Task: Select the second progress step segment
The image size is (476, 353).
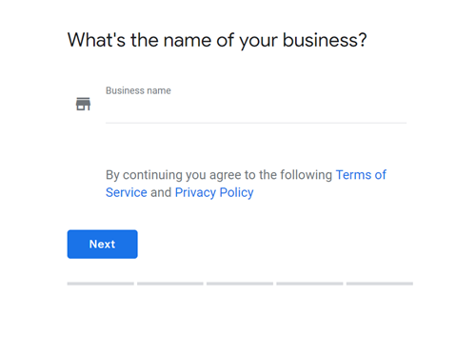Action: tap(170, 284)
